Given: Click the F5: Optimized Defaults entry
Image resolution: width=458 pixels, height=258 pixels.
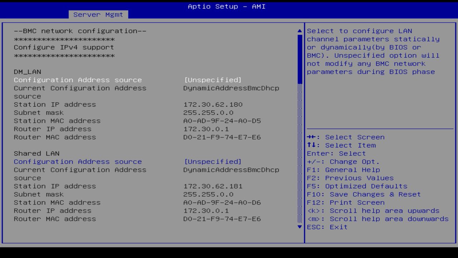Looking at the screenshot, I should point(357,186).
